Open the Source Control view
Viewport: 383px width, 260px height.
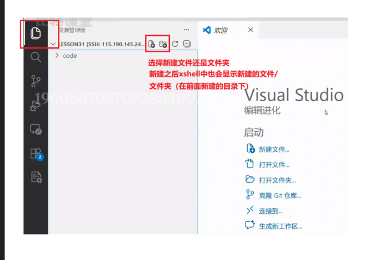36,81
